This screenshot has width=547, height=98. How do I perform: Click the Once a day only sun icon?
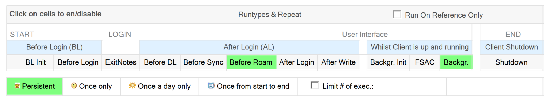[132, 86]
